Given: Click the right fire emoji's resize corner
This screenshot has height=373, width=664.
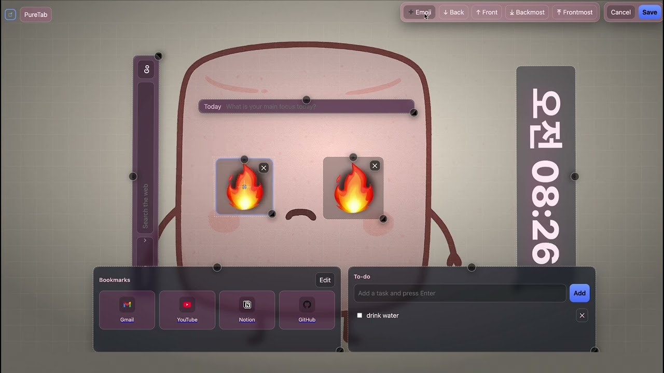Looking at the screenshot, I should [383, 219].
